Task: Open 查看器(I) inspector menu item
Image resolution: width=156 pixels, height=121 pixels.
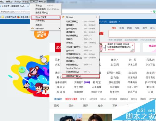Action: point(80,25)
